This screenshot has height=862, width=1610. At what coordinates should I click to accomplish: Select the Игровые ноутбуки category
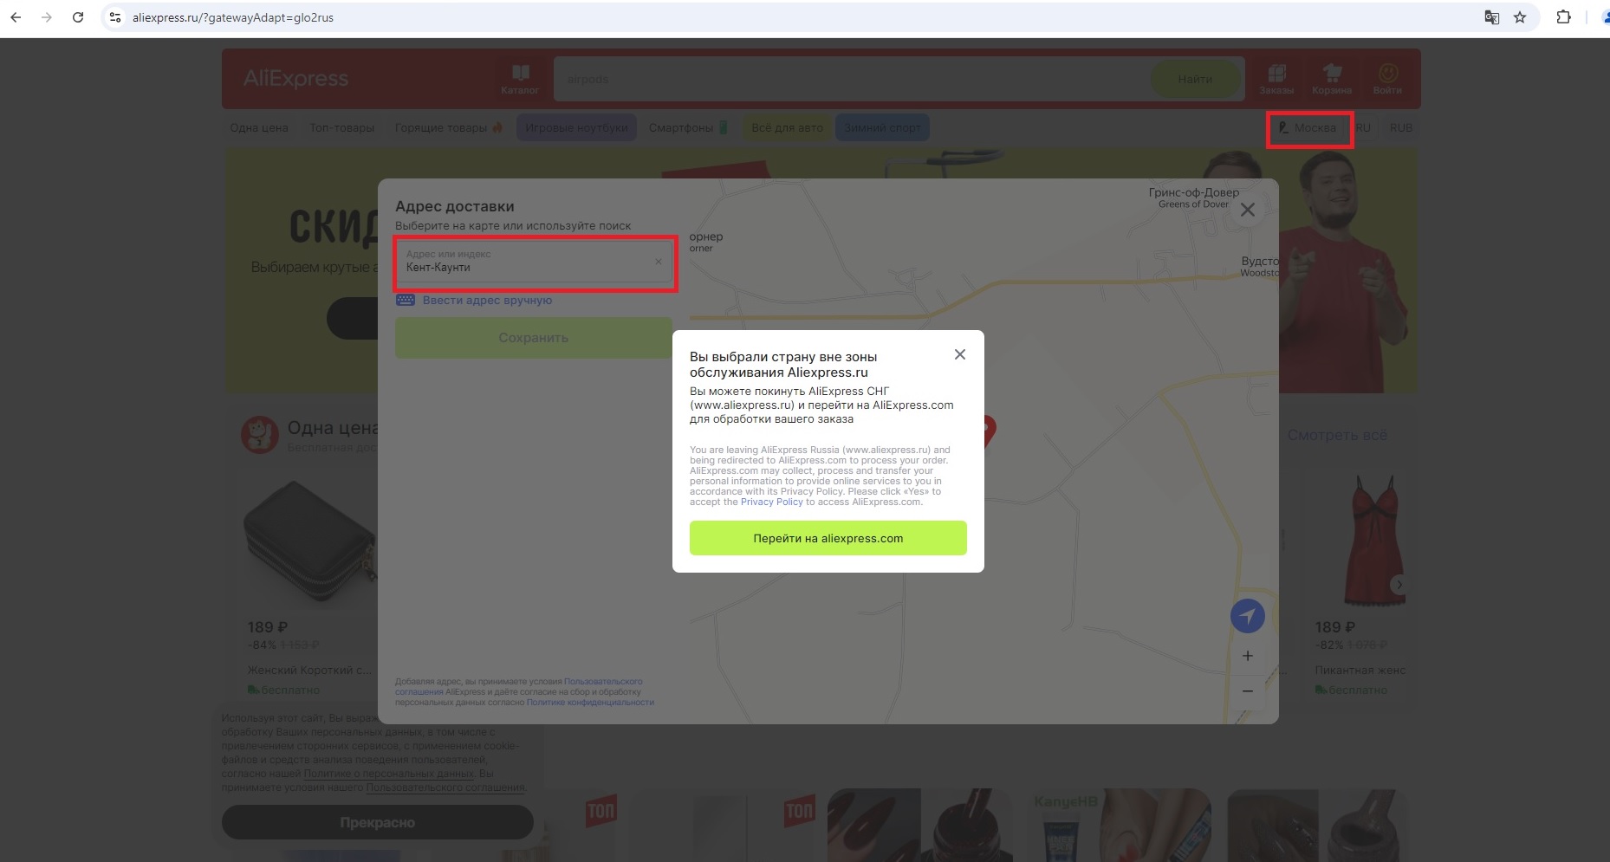pyautogui.click(x=576, y=127)
